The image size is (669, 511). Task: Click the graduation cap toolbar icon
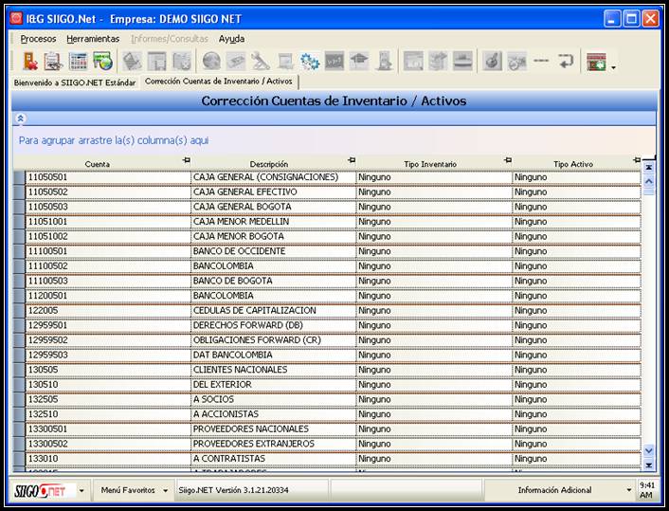(x=359, y=62)
